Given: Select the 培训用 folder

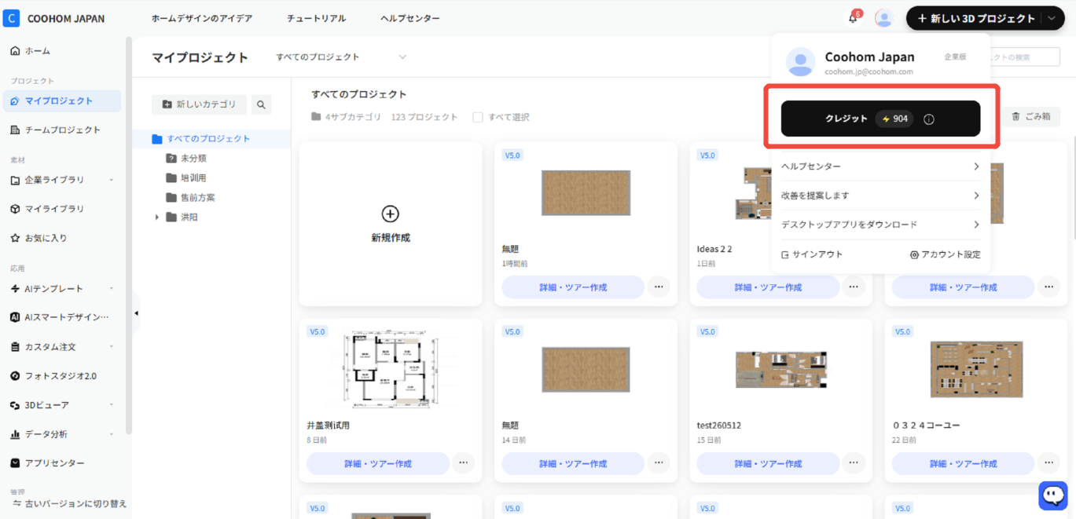Looking at the screenshot, I should [x=193, y=178].
